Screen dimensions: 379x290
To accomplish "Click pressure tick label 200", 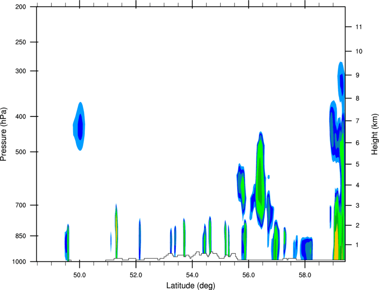I will coord(21,7).
